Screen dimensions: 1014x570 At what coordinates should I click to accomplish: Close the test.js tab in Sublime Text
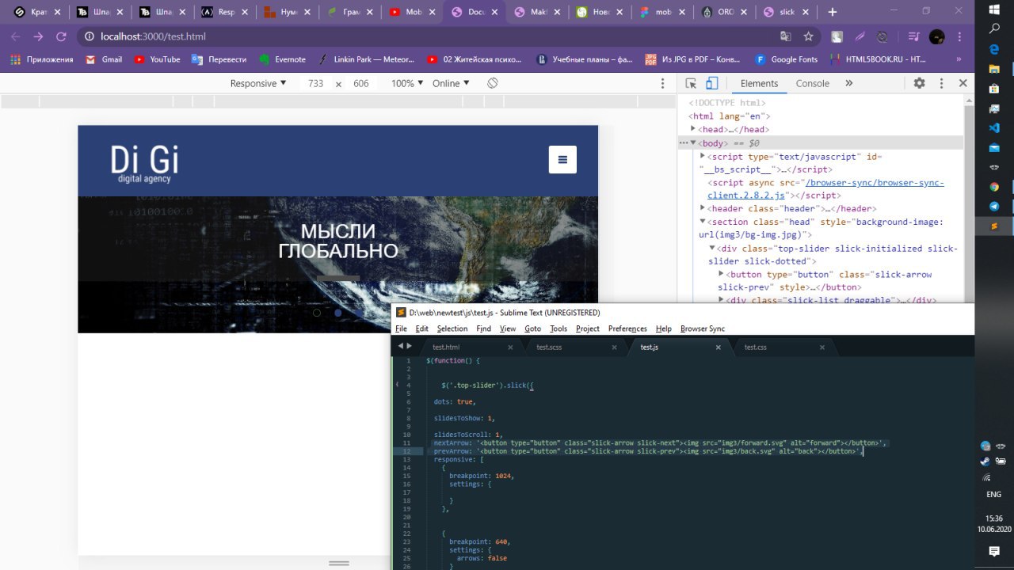[x=719, y=347]
